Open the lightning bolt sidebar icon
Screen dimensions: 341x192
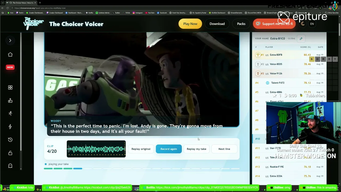click(10, 126)
